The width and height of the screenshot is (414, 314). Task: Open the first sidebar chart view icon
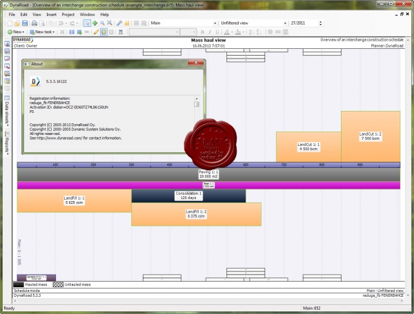pos(7,44)
